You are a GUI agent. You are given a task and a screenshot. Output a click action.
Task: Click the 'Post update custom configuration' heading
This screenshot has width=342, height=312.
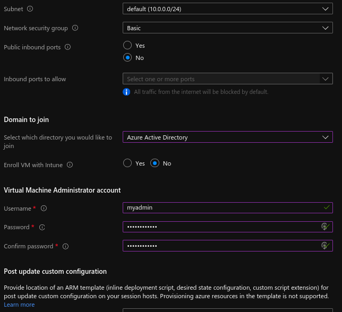tap(55, 272)
